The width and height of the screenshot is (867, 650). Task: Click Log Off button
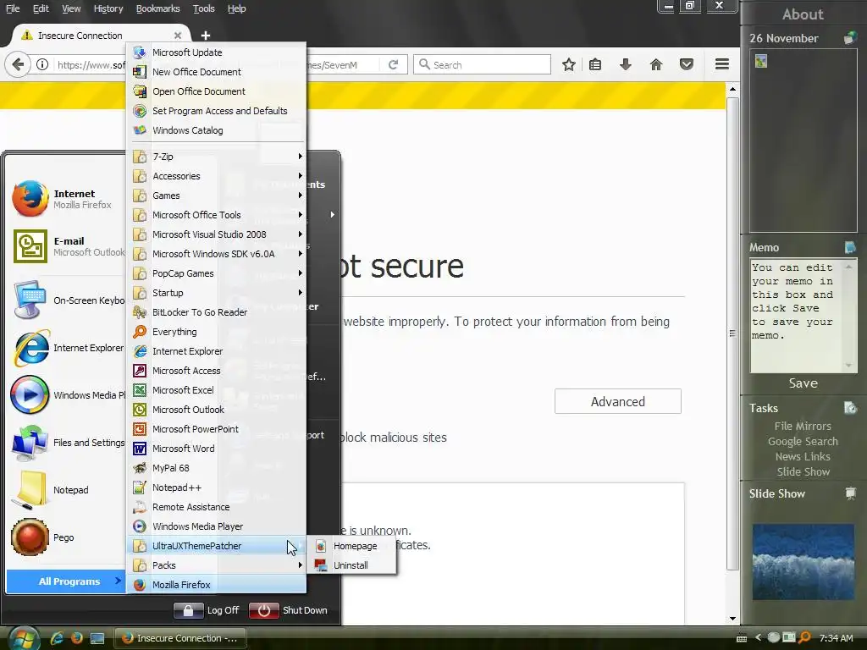207,610
